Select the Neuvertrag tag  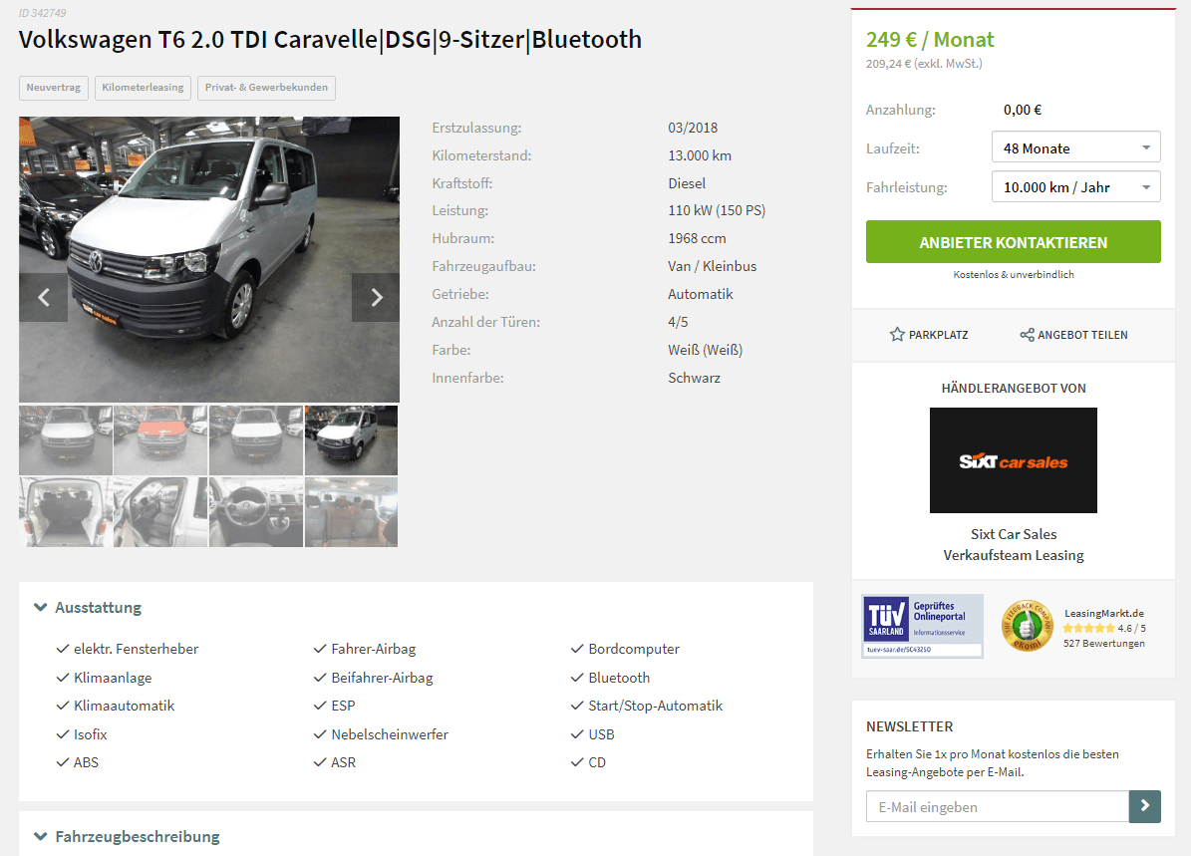53,88
